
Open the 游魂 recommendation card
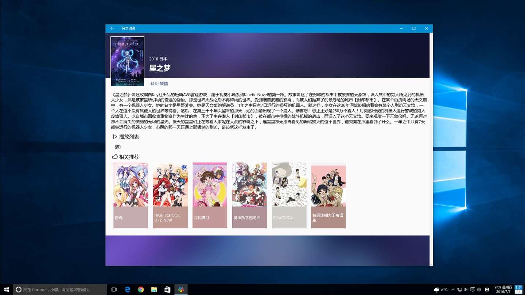(131, 196)
